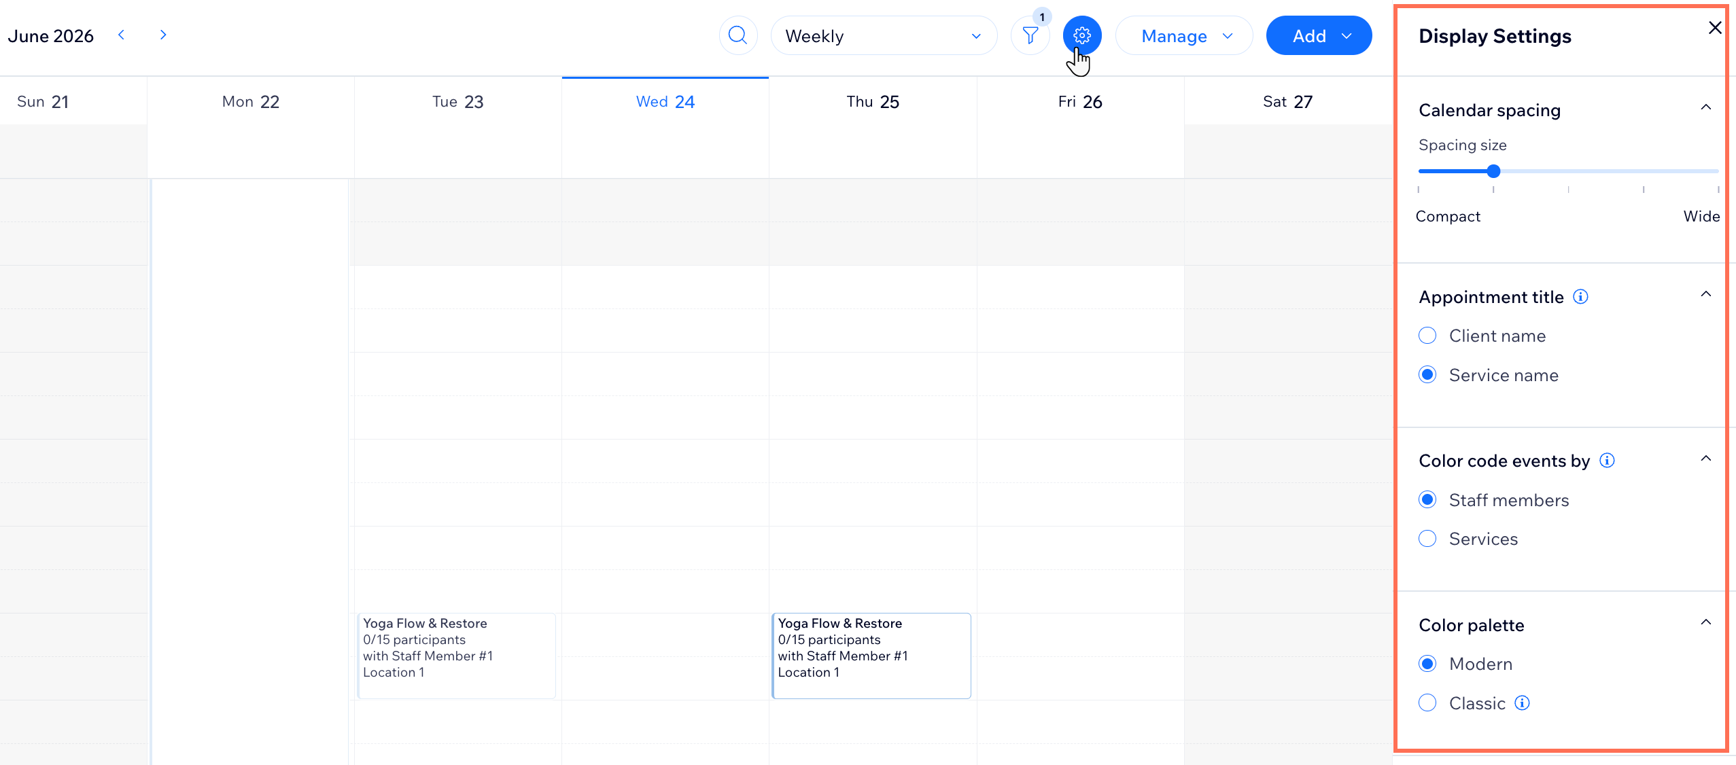
Task: Select the Fri 26 day header
Action: [1080, 102]
